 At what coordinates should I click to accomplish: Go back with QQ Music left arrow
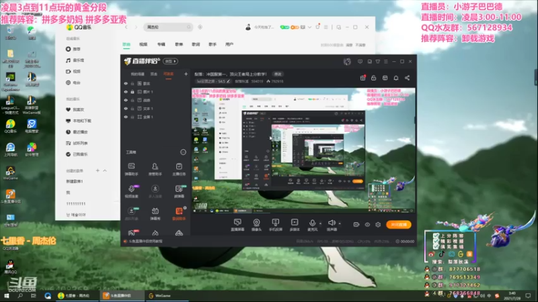click(126, 27)
